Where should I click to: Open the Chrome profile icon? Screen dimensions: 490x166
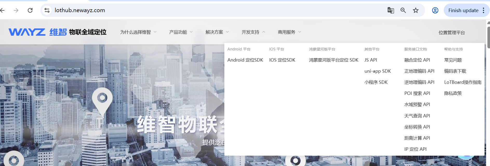coord(435,10)
